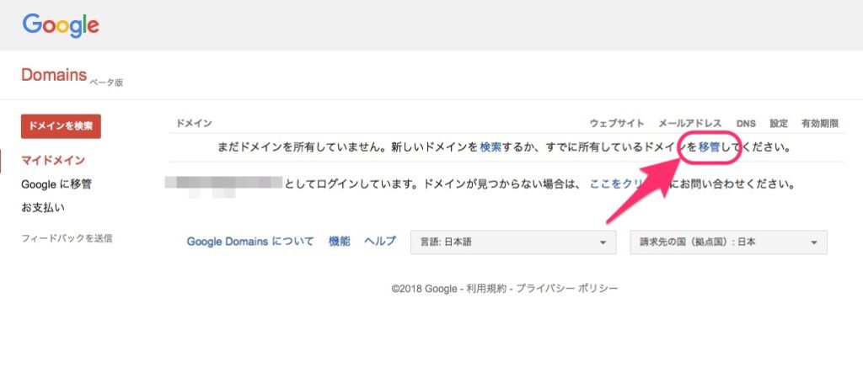Click the ©2018 Google copyright text
Screen dimensions: 863x378
(x=425, y=289)
